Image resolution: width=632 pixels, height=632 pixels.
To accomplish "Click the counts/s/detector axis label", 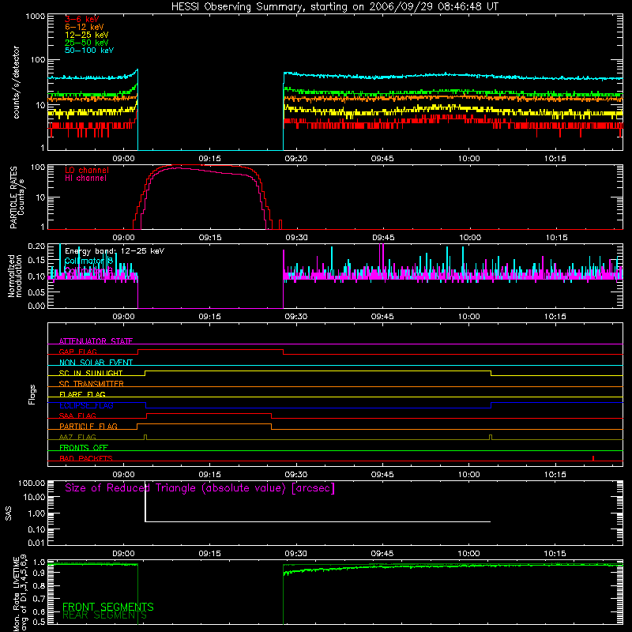I will point(16,82).
